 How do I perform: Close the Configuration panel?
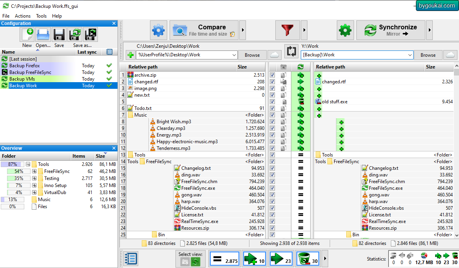point(114,23)
